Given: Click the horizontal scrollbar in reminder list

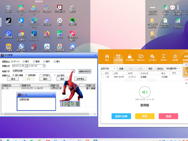Looking at the screenshot, I should (x=46, y=114).
